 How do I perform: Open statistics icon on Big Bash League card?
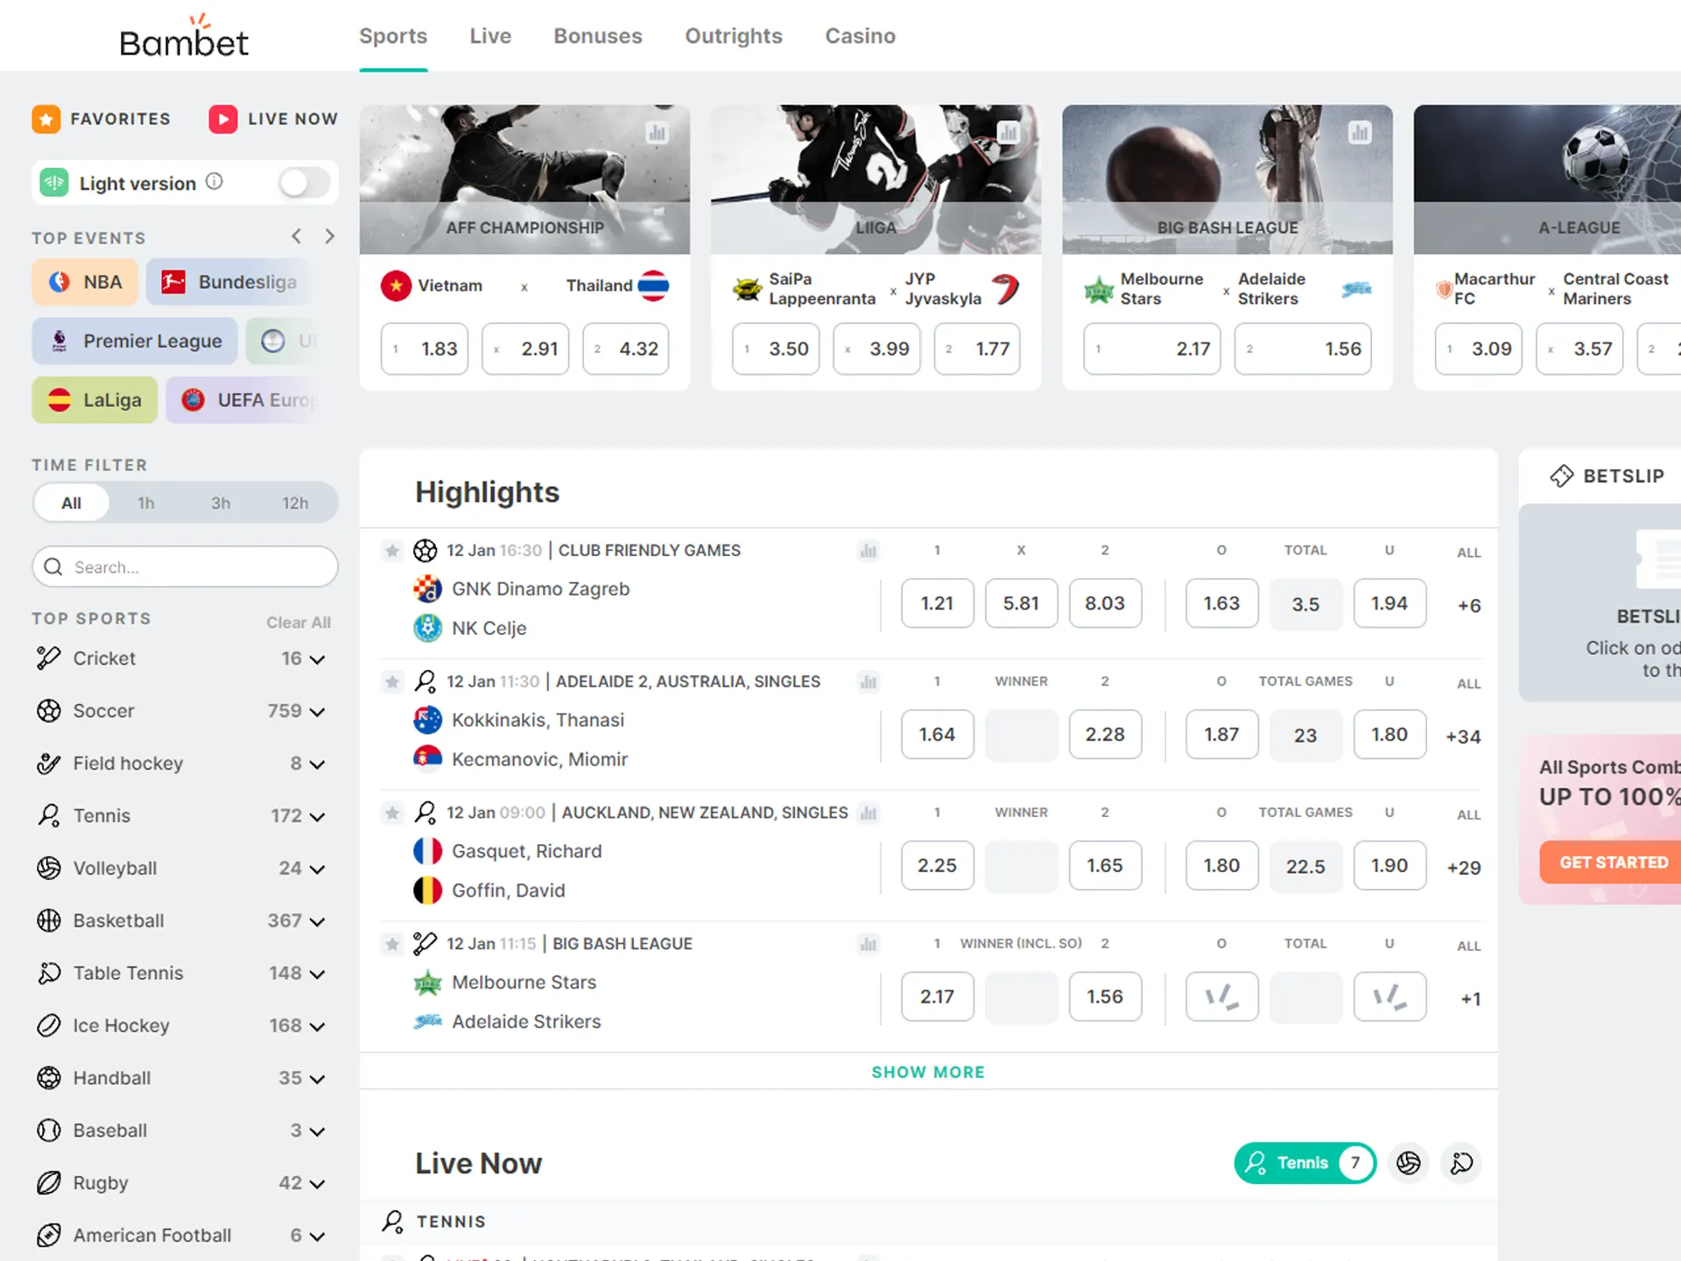click(x=1360, y=133)
